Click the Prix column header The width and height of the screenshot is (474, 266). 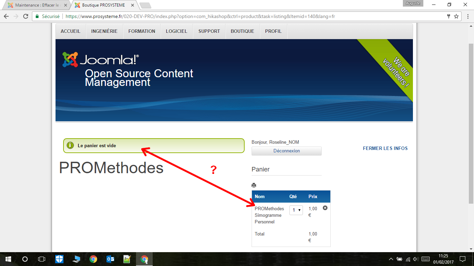313,196
